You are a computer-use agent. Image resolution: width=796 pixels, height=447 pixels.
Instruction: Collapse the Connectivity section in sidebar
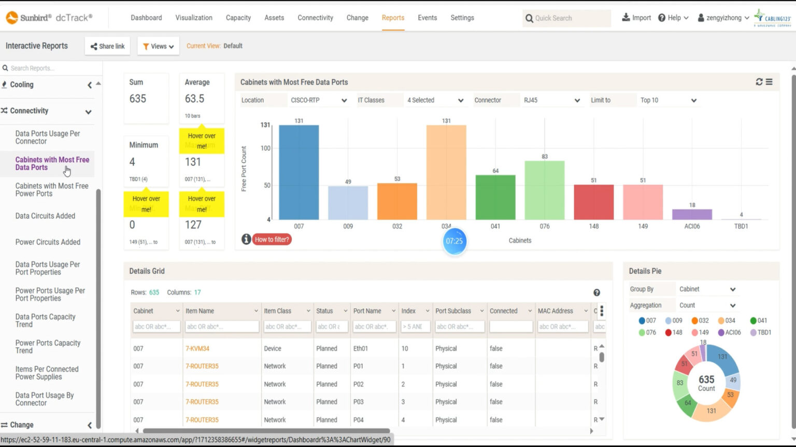point(88,111)
